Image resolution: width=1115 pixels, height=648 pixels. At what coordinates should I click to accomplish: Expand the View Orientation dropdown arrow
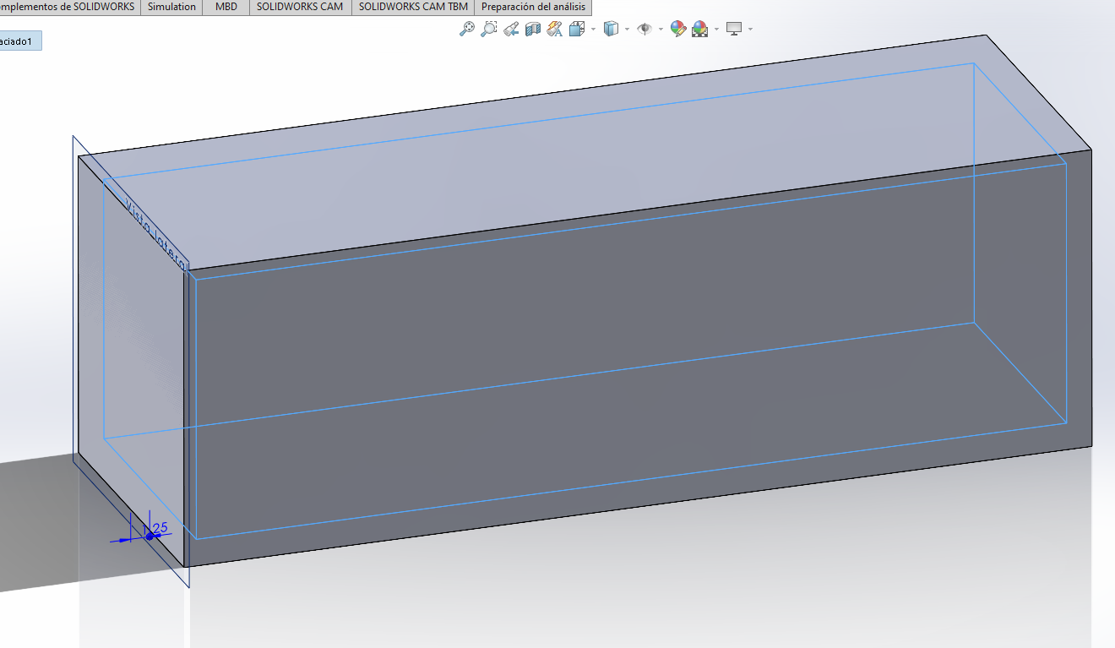593,29
